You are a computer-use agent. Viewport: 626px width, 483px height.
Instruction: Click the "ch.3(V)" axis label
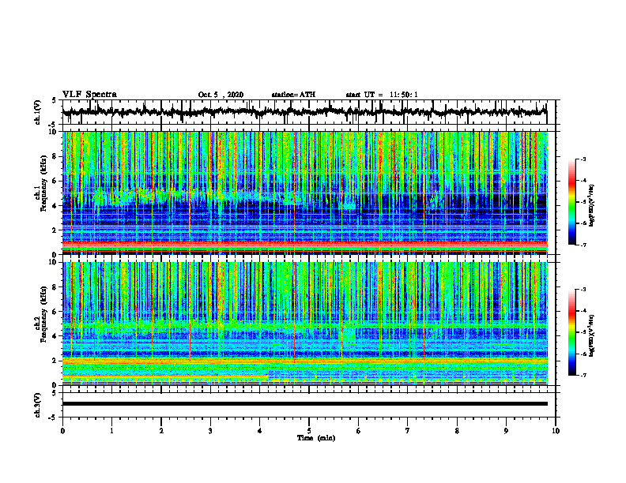tap(38, 405)
